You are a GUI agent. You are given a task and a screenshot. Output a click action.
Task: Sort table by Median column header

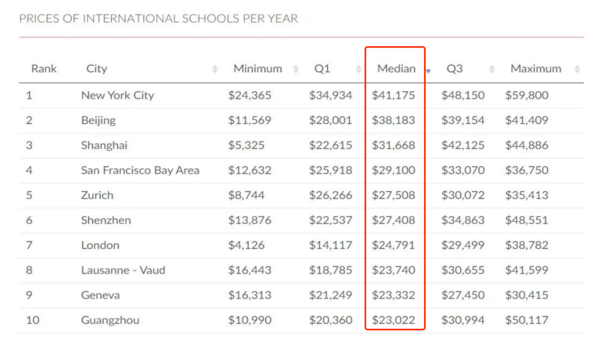click(396, 69)
